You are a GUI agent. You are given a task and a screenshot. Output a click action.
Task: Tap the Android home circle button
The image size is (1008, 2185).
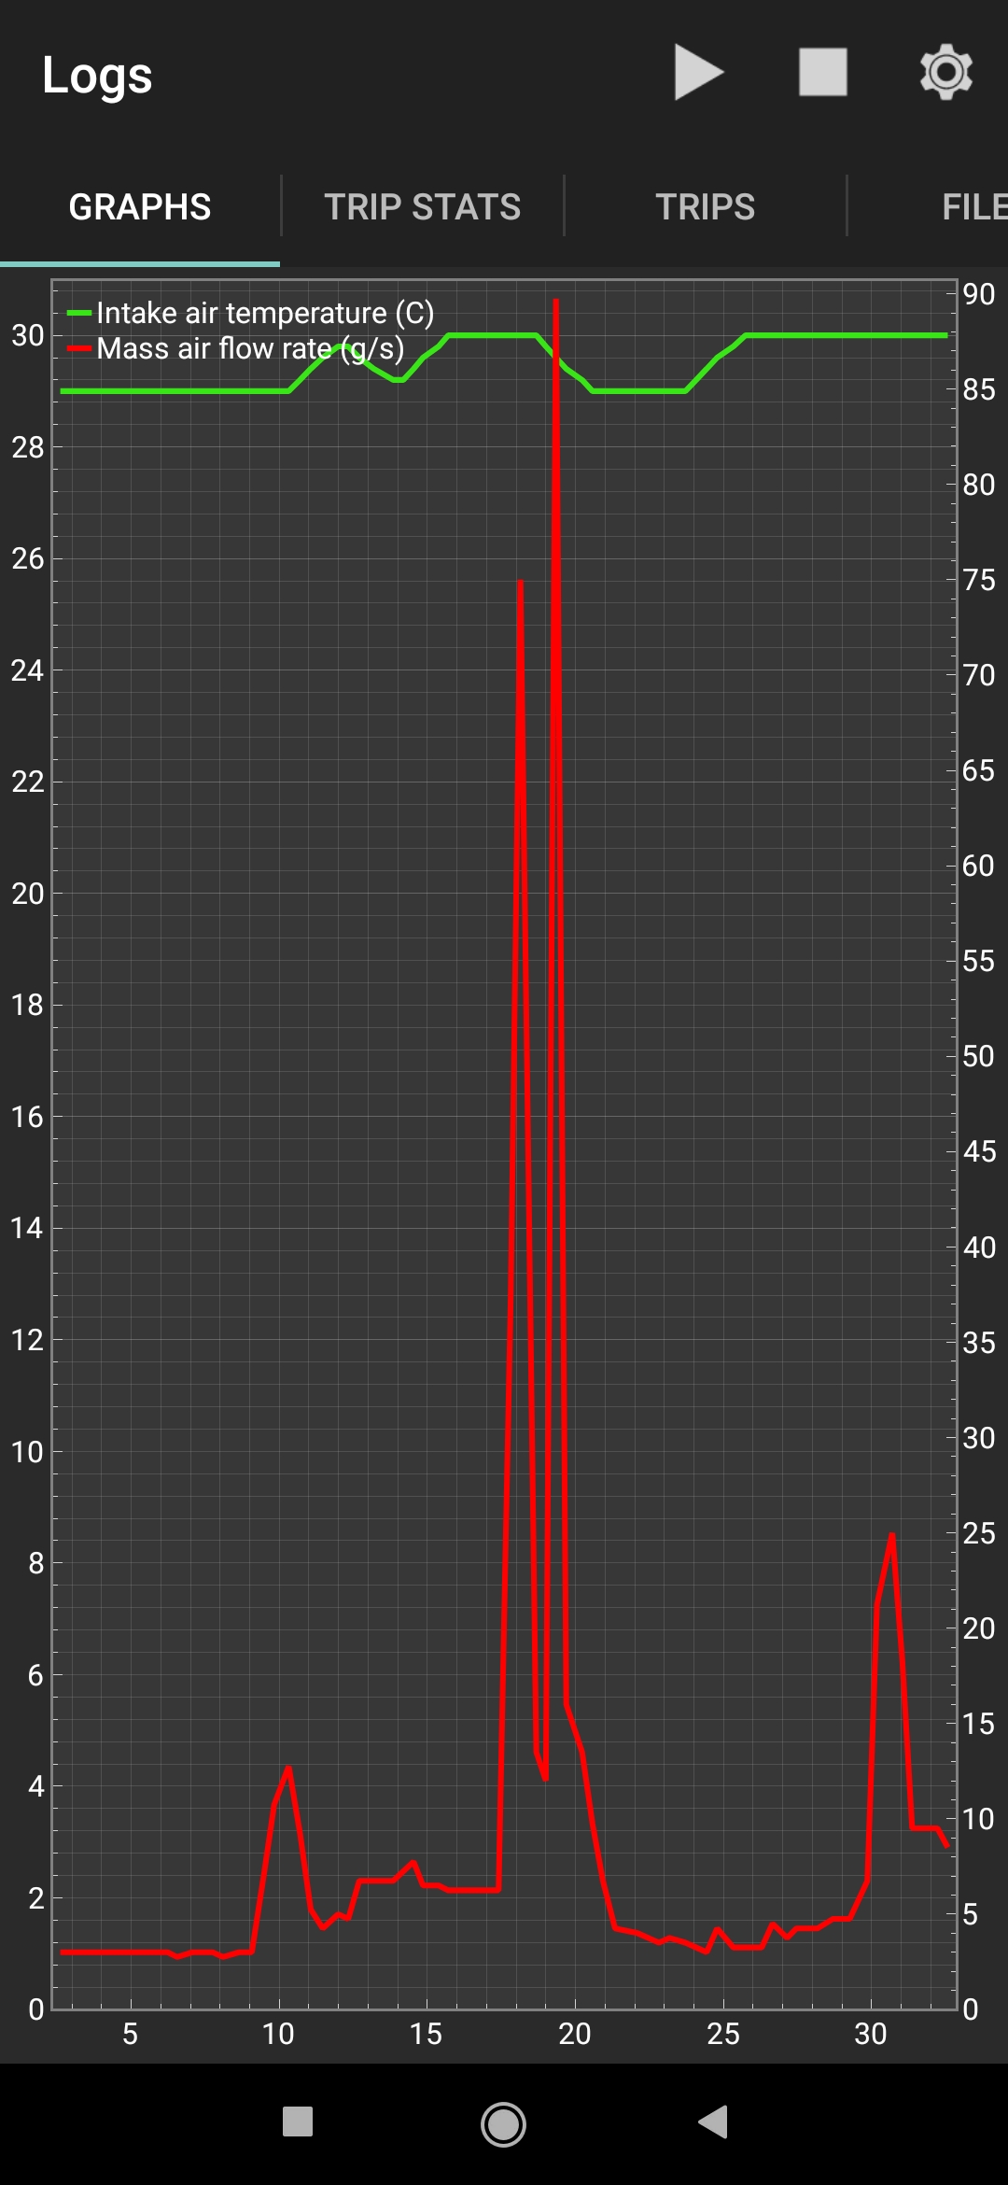coord(503,2123)
